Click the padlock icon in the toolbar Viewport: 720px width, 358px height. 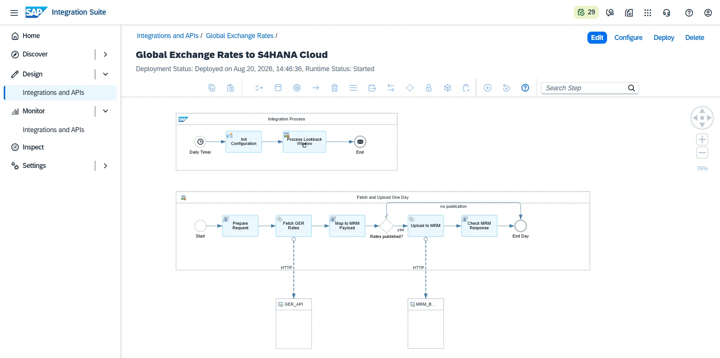click(429, 88)
